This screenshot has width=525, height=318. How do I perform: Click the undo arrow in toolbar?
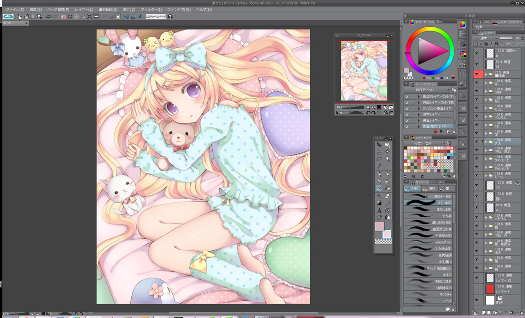pyautogui.click(x=48, y=16)
